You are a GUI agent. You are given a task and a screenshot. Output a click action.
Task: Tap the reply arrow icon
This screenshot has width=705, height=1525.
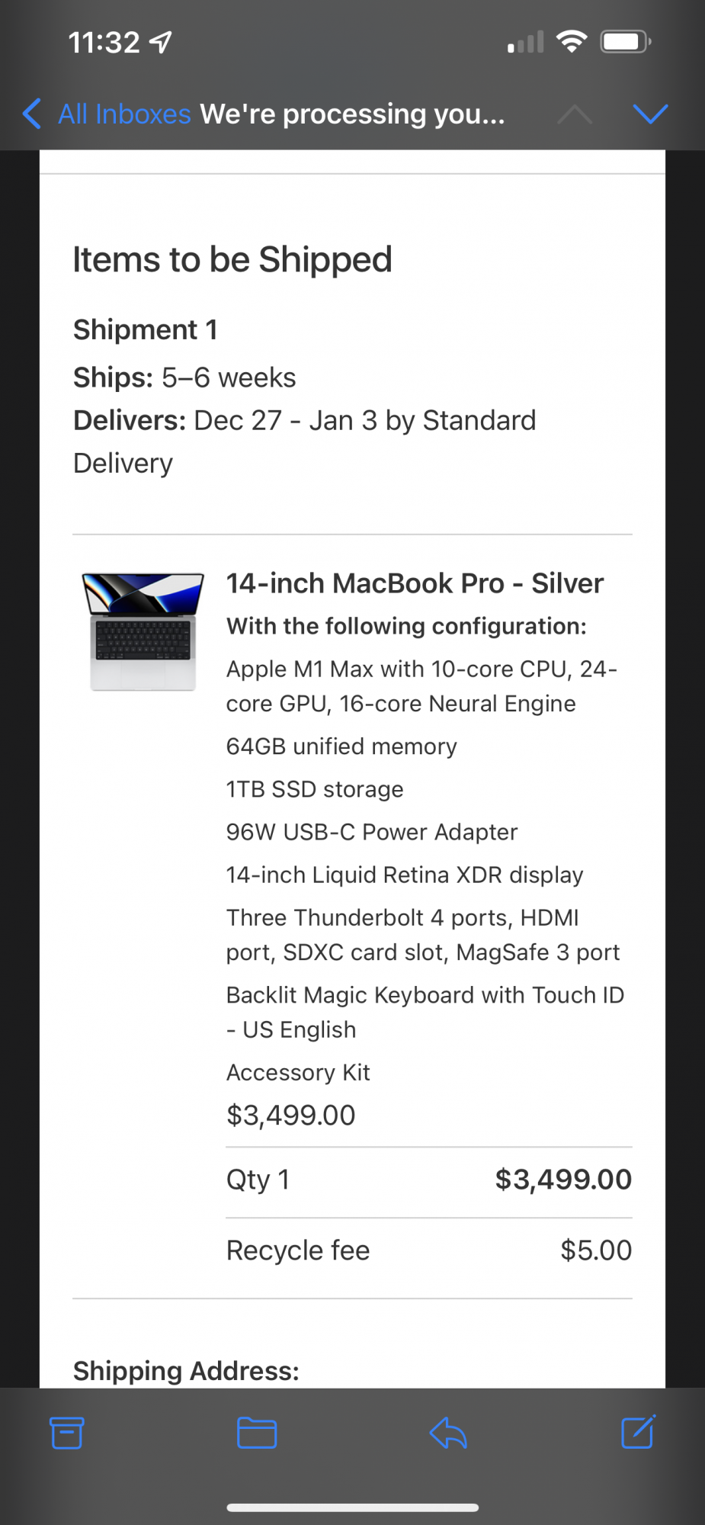[448, 1433]
